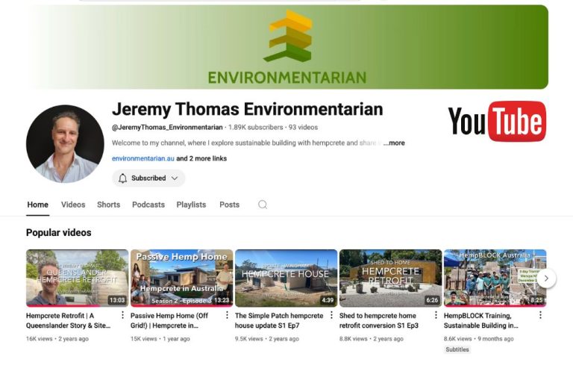Open options menu for Shed to hempcrete video

click(x=436, y=315)
